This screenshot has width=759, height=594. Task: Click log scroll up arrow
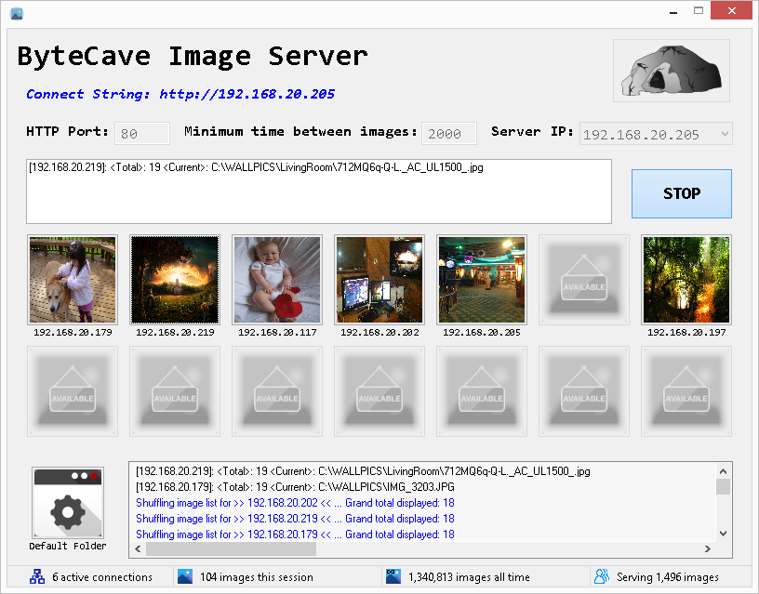point(723,471)
